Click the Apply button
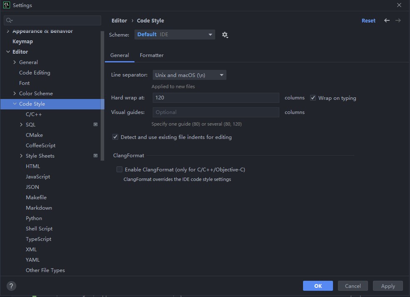Viewport: 410px width, 297px height. coord(388,286)
